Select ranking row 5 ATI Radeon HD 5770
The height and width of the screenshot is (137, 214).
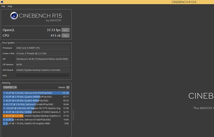[x=36, y=108]
